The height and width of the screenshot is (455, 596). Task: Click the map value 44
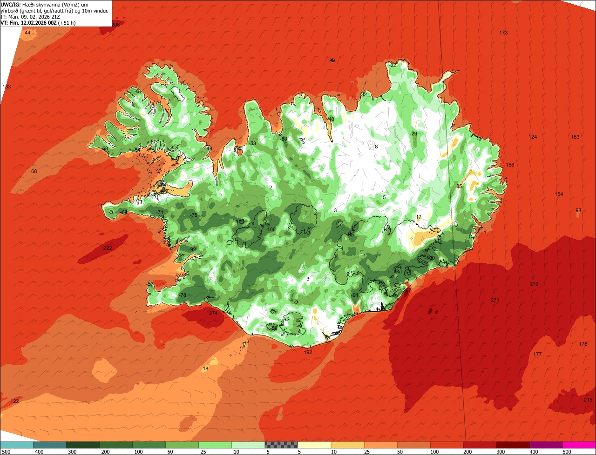(27, 33)
